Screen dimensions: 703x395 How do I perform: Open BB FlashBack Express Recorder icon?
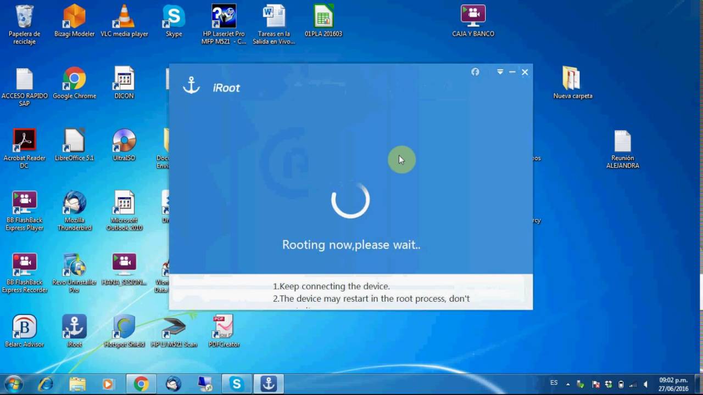click(24, 273)
